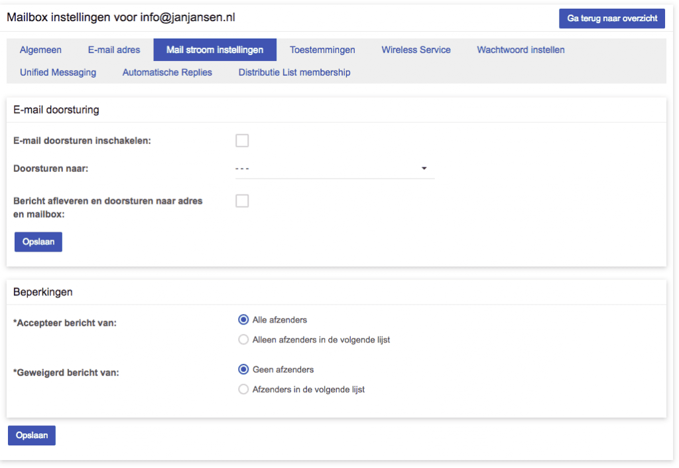Save the E-mail doorsturing section with Opslaan
This screenshot has height=468, width=679.
click(38, 242)
